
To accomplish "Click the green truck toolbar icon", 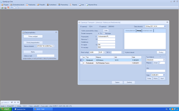I will (x=2, y=8).
